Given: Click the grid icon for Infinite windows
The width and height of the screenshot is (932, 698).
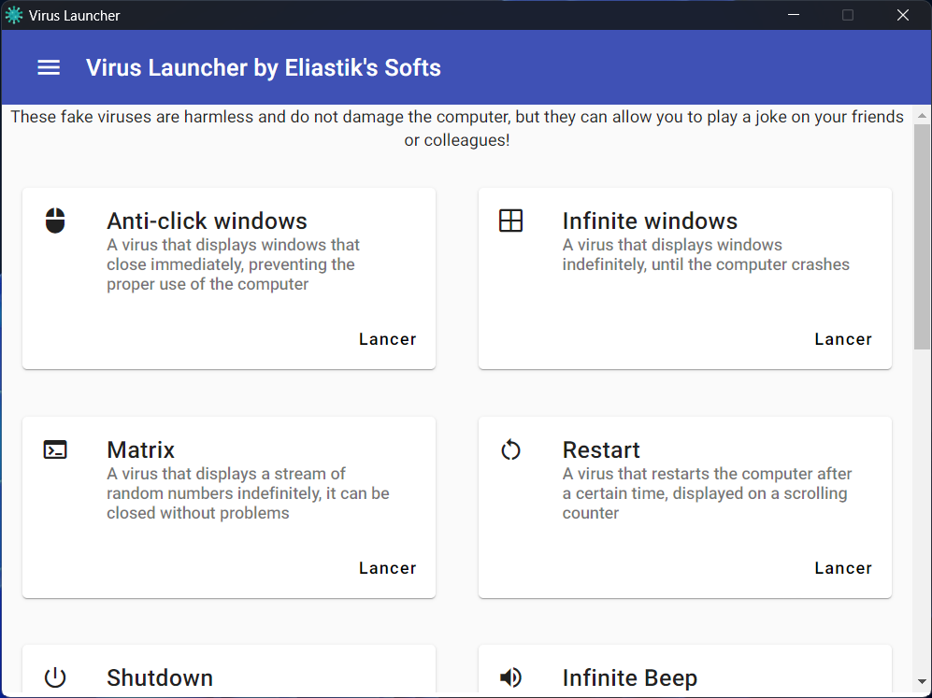Looking at the screenshot, I should pos(510,221).
